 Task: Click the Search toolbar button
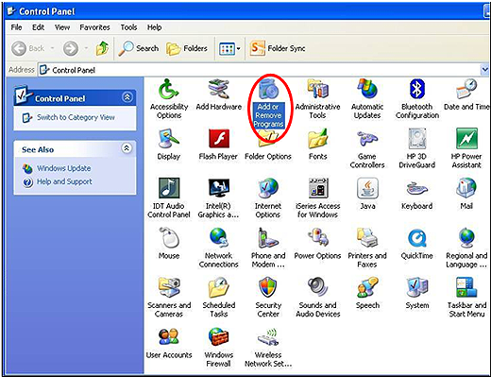coord(138,48)
